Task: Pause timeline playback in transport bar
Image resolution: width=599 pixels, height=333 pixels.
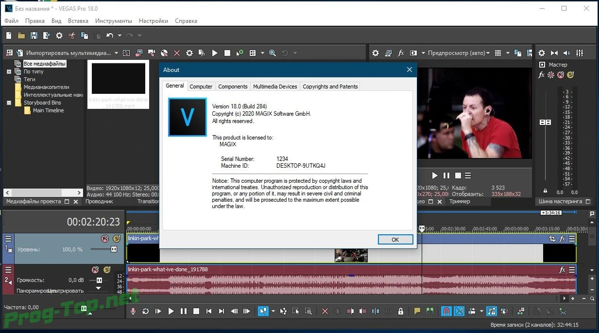Action: pos(183,311)
